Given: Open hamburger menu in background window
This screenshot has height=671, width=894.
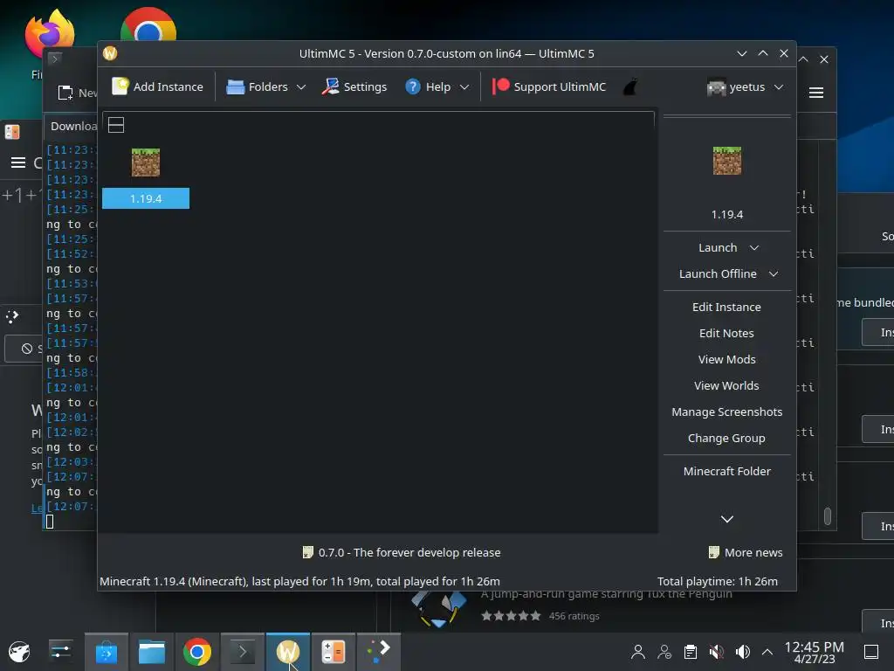Looking at the screenshot, I should (816, 93).
